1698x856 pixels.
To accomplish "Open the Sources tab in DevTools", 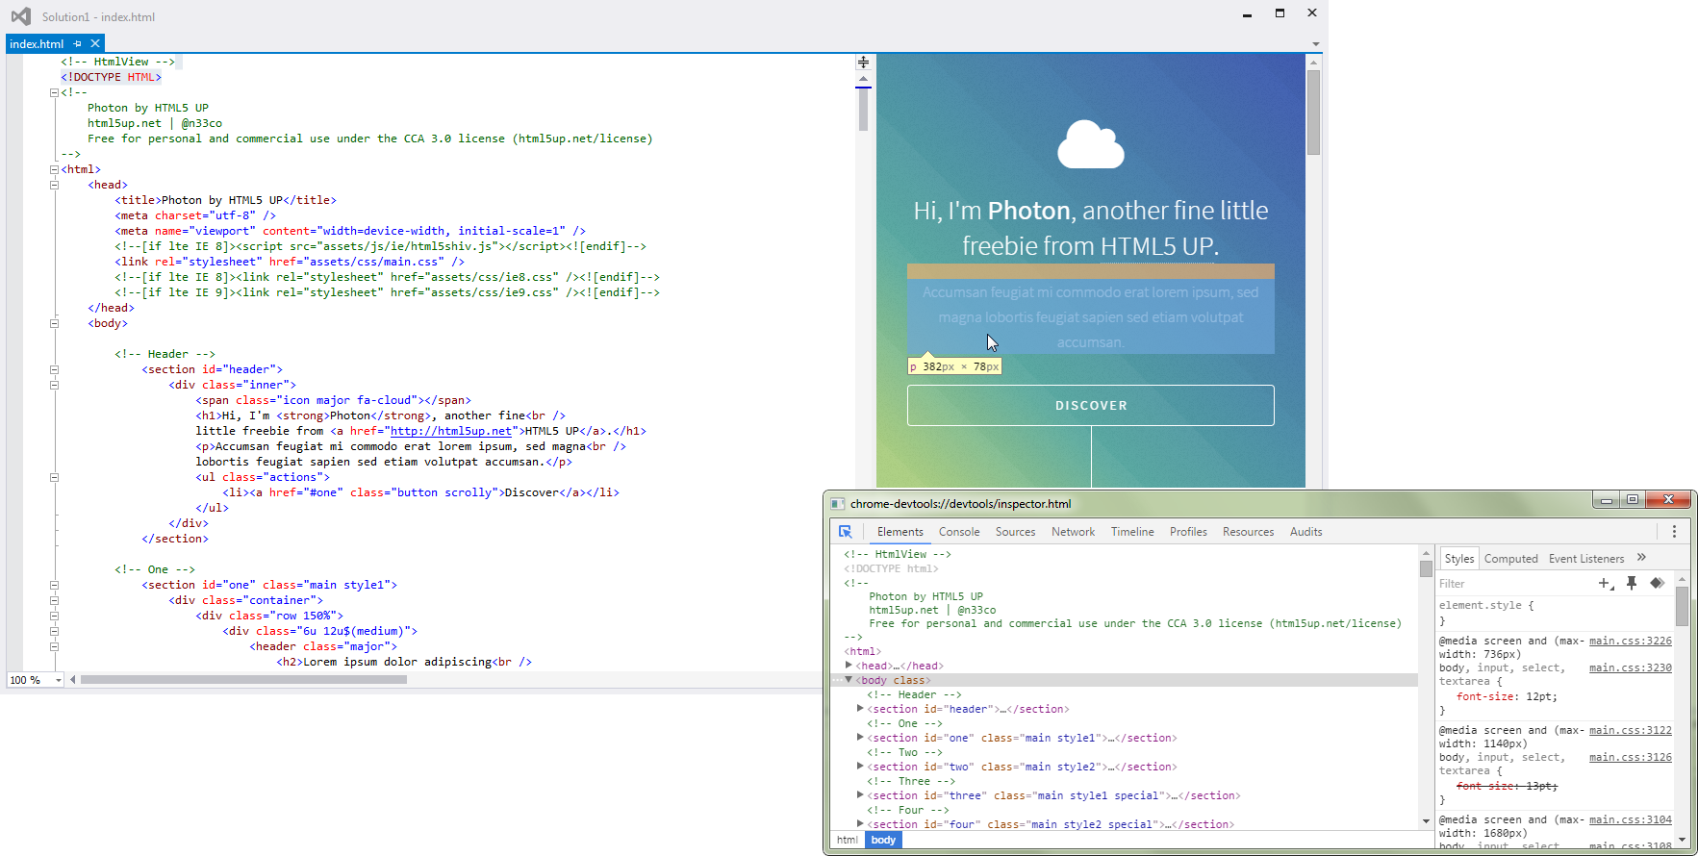I will click(1015, 532).
